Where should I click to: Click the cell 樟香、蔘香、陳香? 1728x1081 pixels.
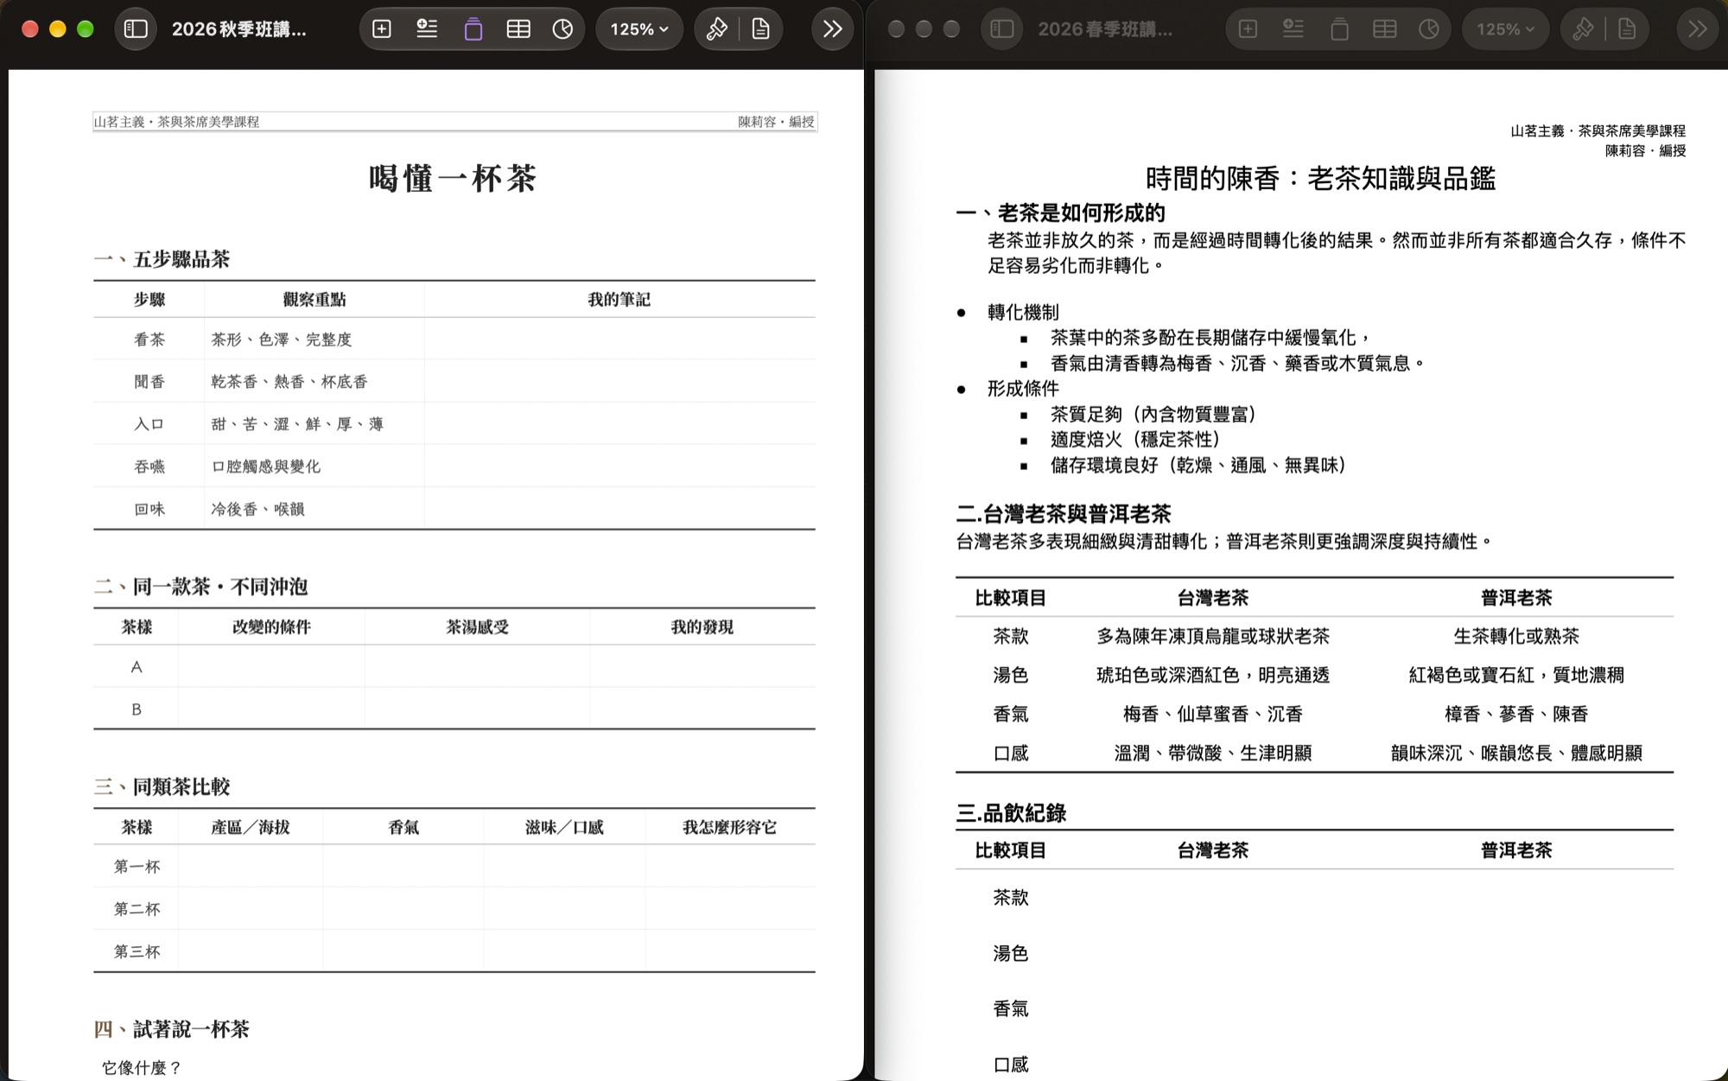click(1516, 715)
